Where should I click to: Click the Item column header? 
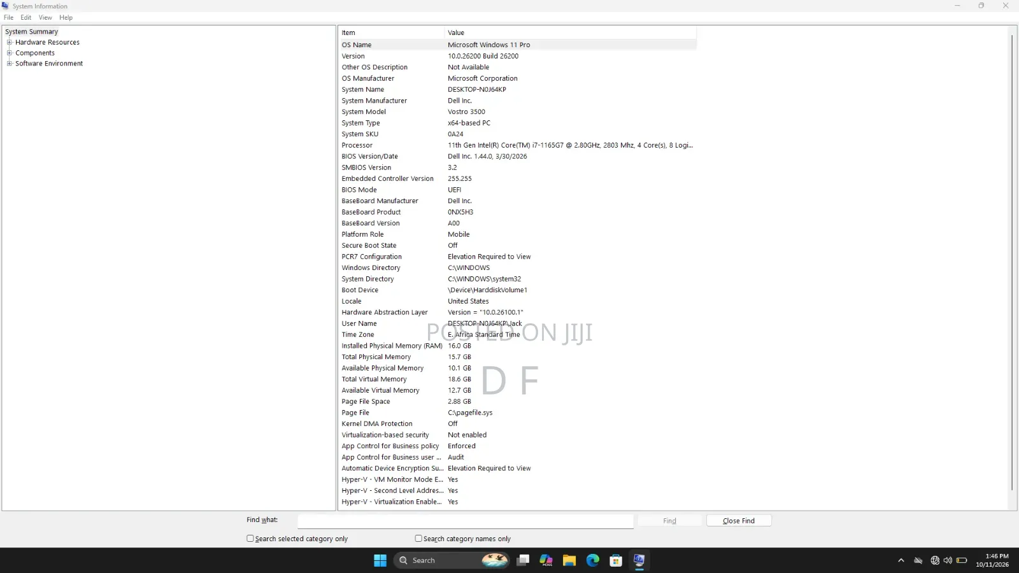coord(391,32)
